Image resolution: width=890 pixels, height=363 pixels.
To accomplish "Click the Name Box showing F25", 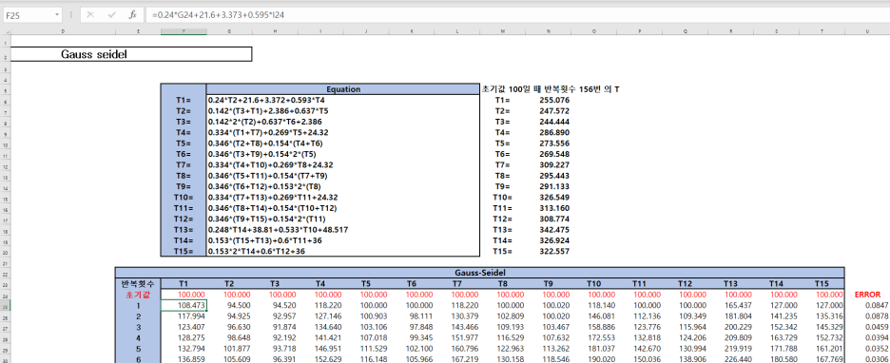I will pyautogui.click(x=29, y=15).
